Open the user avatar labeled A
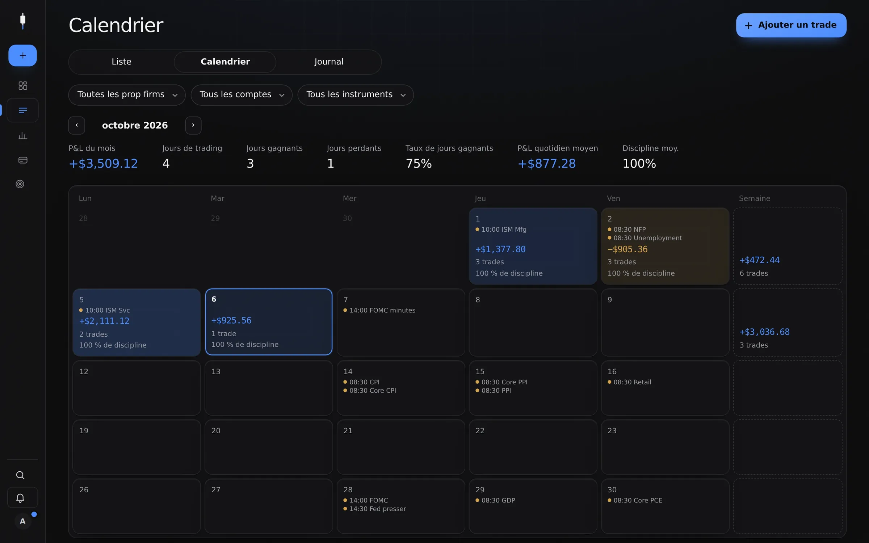The height and width of the screenshot is (543, 869). click(x=22, y=521)
